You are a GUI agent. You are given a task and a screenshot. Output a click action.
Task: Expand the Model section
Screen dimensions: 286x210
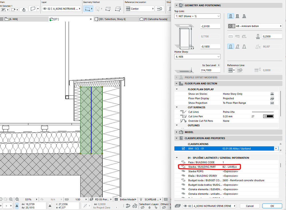[x=176, y=132]
